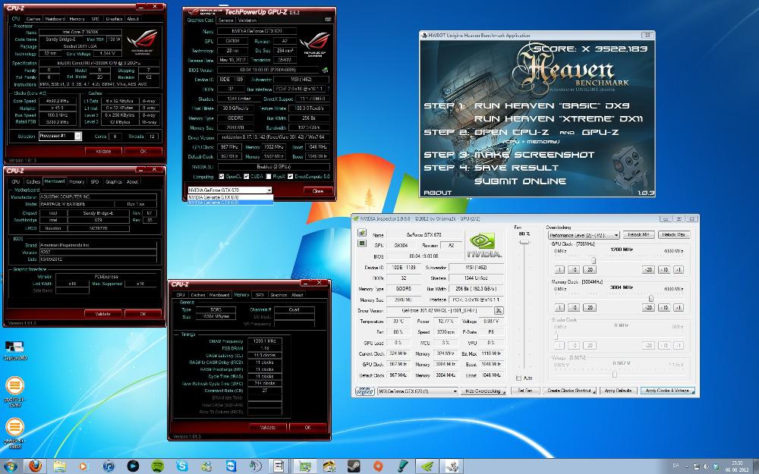
Task: Click the GPU-Z screenshot camera icon
Action: (x=328, y=20)
